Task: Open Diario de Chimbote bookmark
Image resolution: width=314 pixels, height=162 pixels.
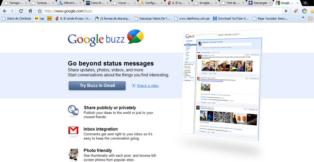Action: click(17, 18)
